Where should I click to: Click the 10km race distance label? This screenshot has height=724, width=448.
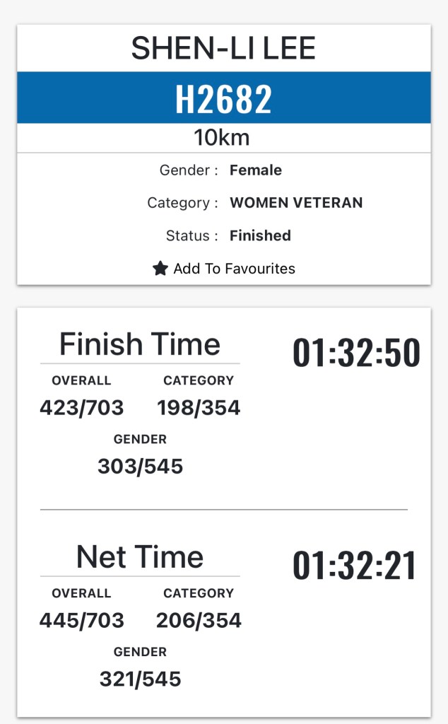[222, 137]
